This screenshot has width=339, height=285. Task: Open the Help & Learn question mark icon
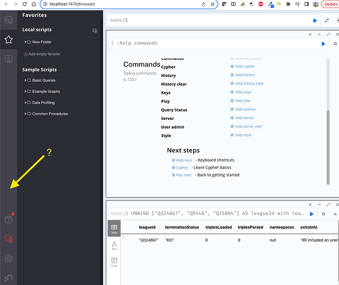coord(9,219)
